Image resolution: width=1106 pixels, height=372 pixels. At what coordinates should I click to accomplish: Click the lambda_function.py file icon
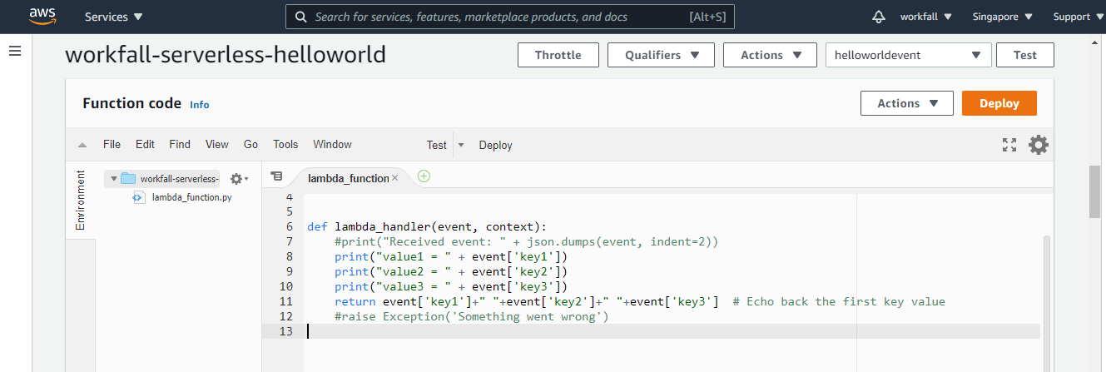[x=140, y=198]
